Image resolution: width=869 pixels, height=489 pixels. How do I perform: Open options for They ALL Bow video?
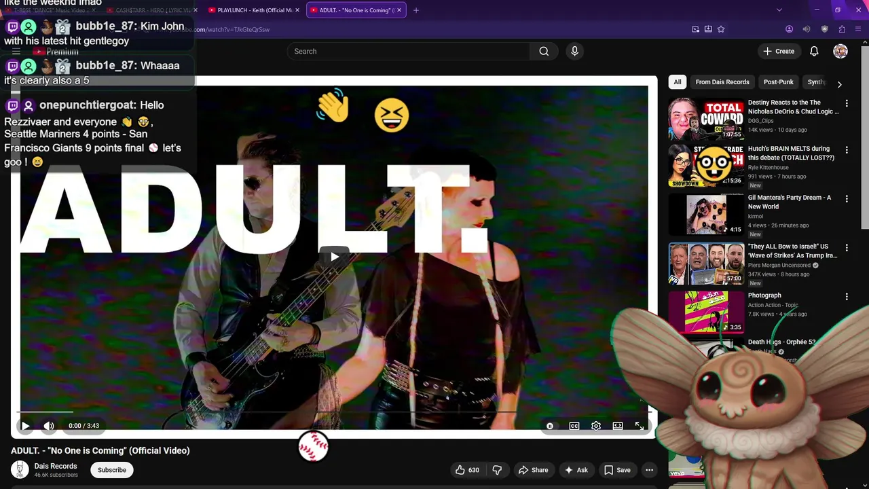pyautogui.click(x=847, y=247)
